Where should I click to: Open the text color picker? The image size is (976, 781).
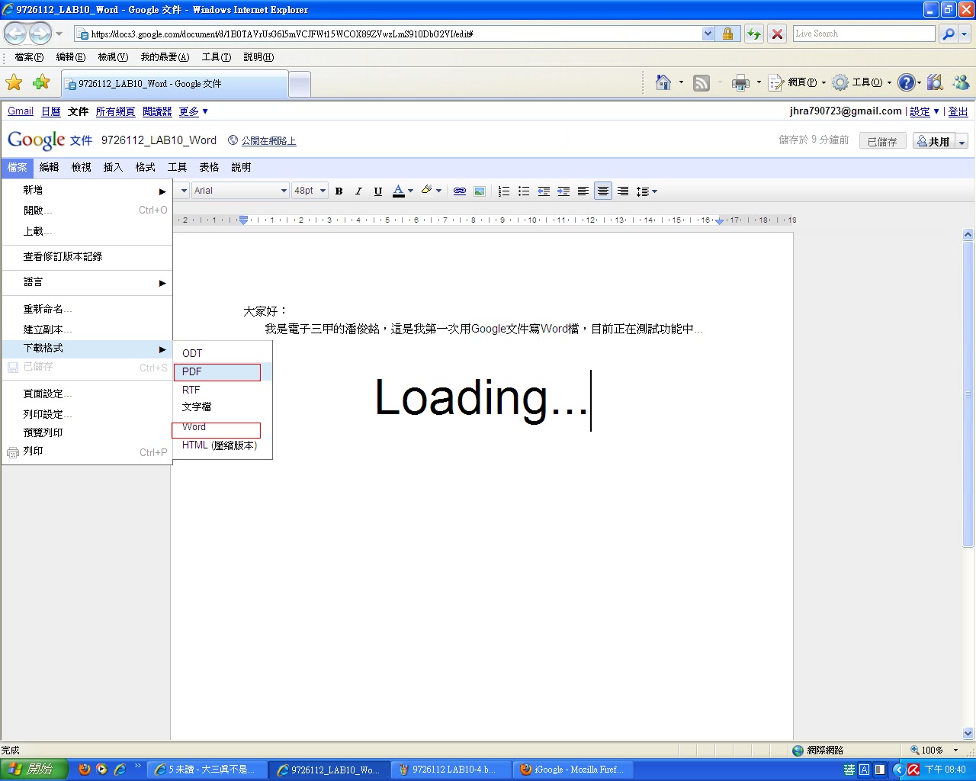403,191
